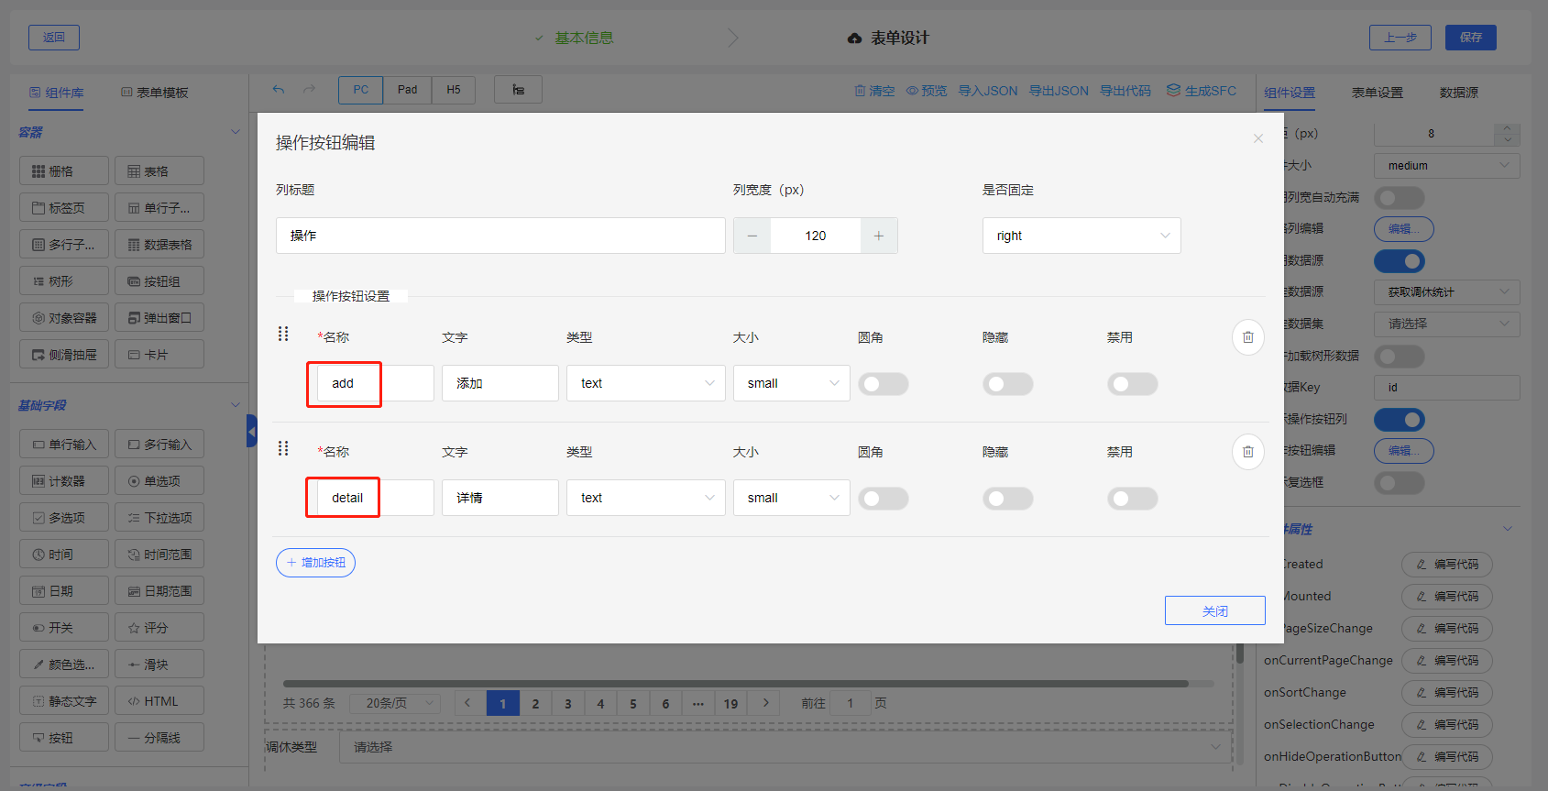Click the 关闭 button in dialog

pos(1214,610)
